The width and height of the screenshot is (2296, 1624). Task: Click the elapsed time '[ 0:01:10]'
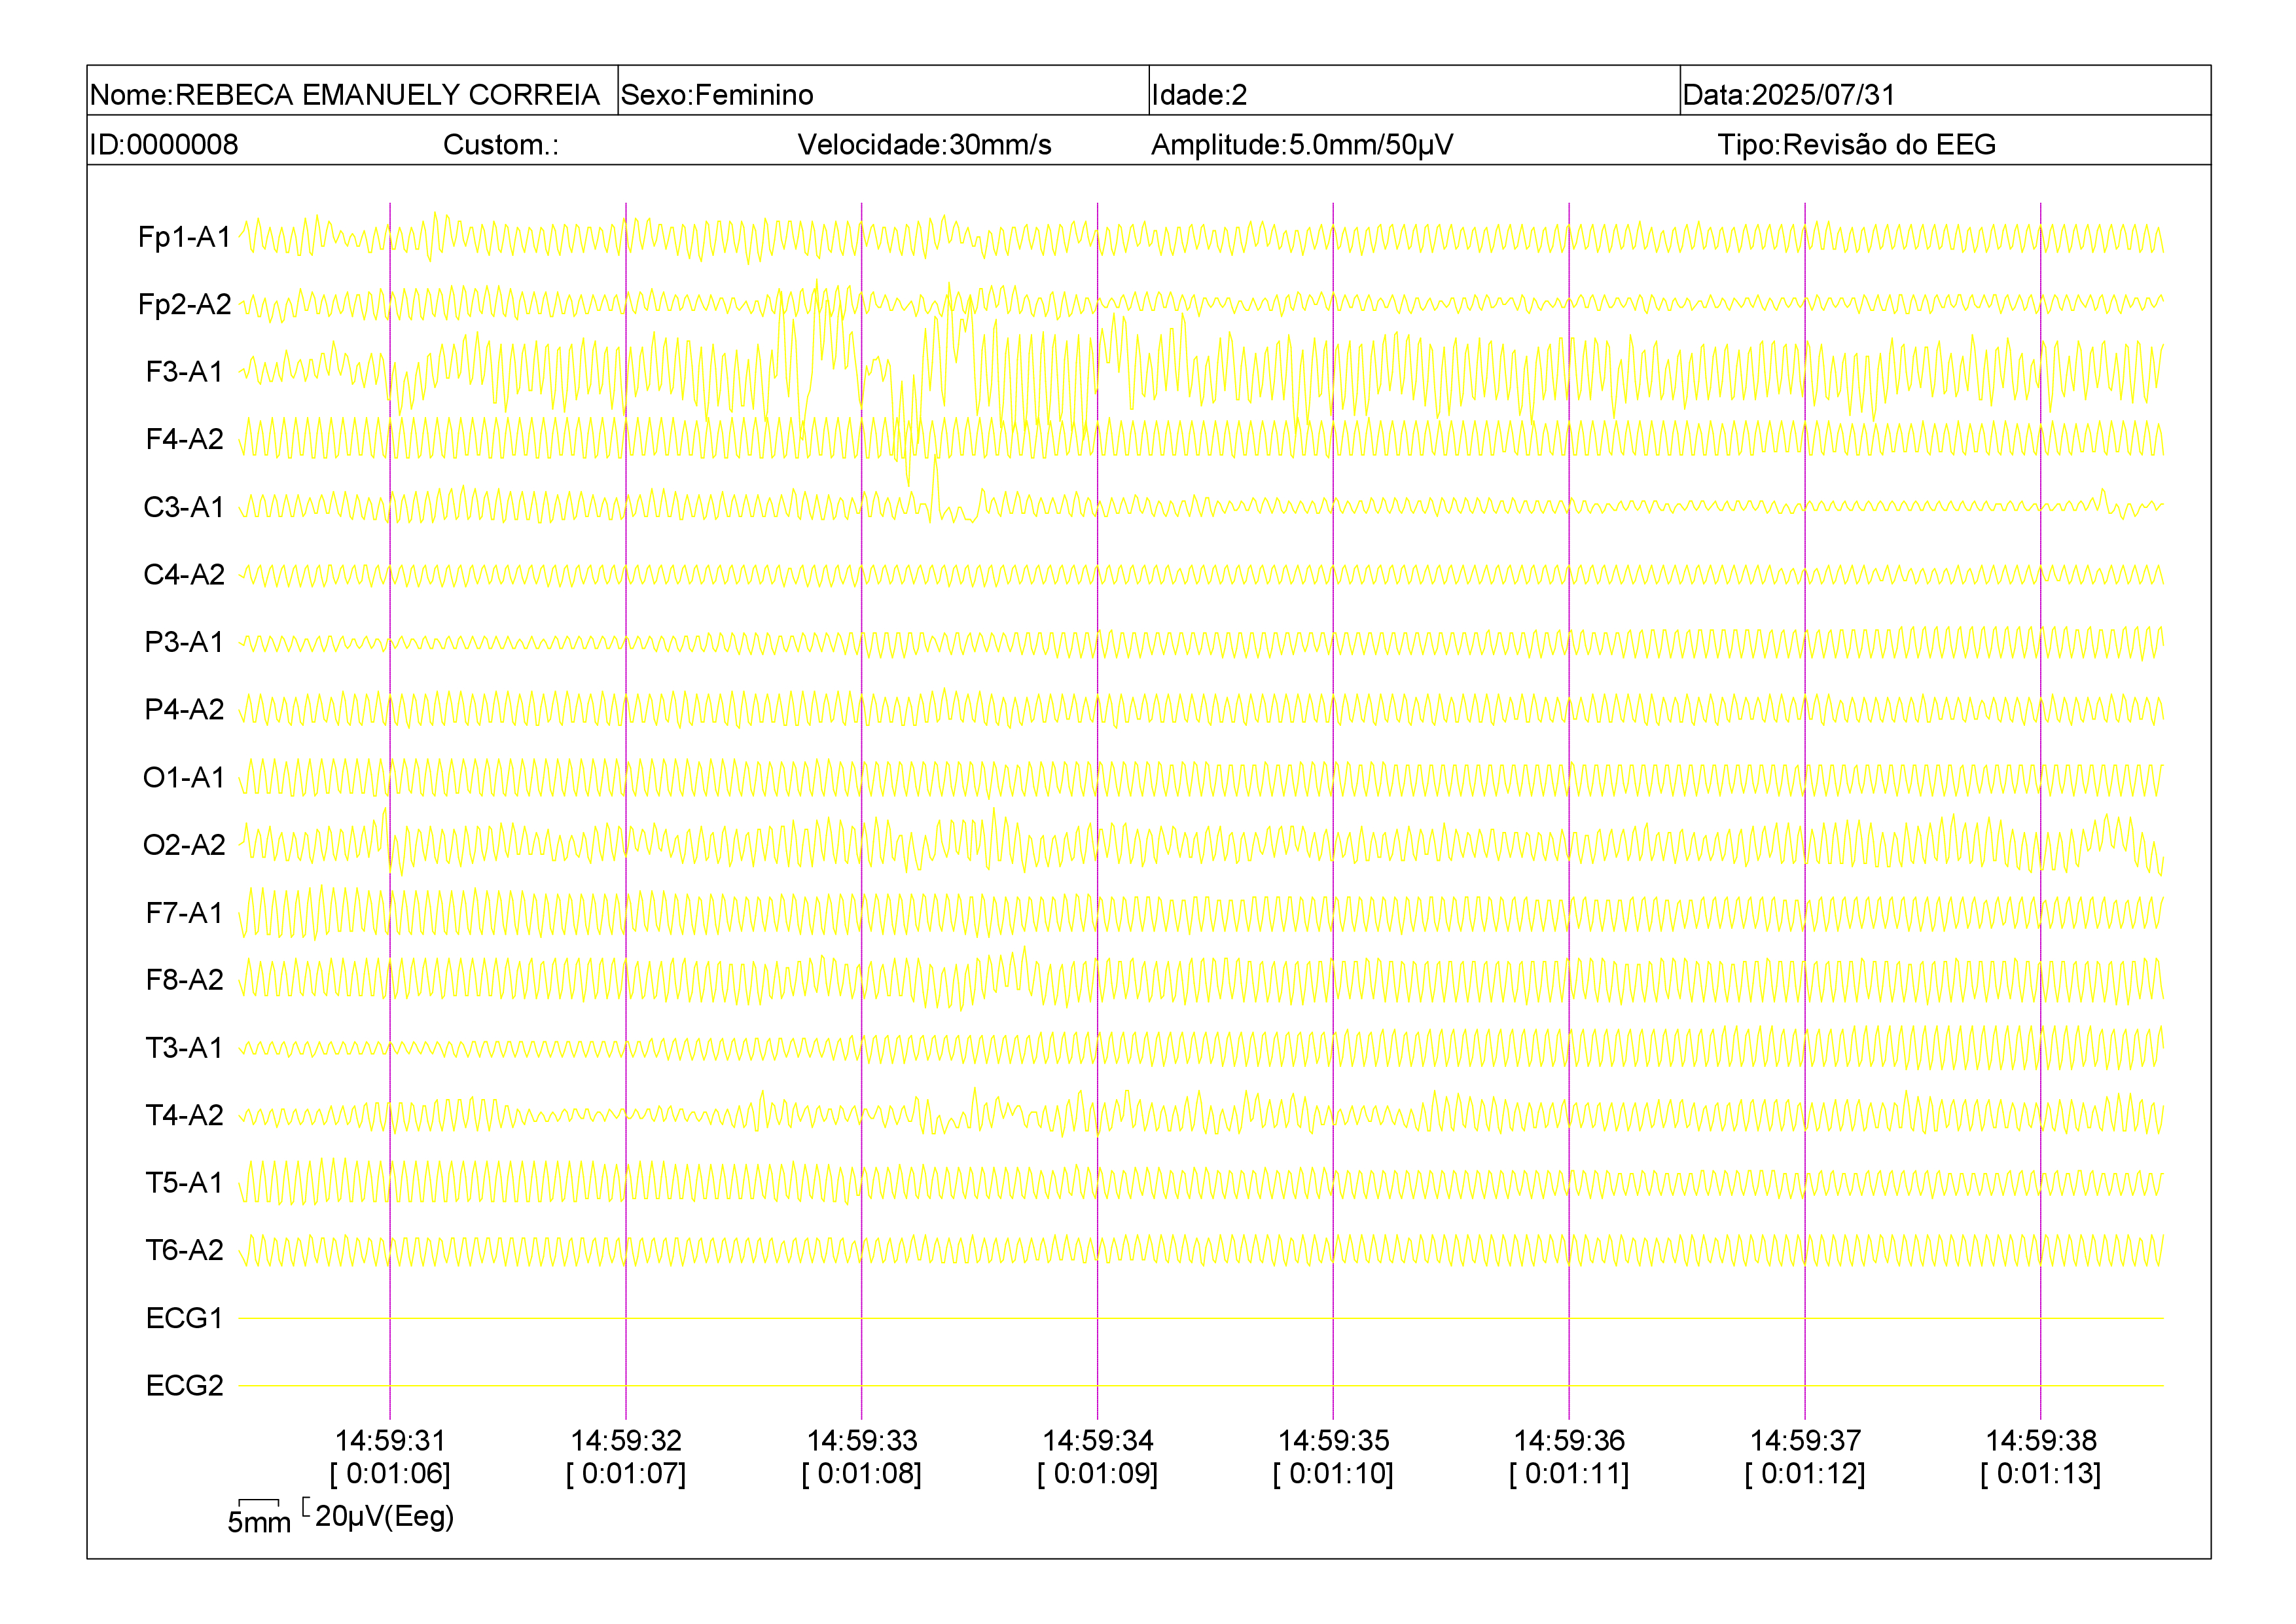[x=1334, y=1474]
